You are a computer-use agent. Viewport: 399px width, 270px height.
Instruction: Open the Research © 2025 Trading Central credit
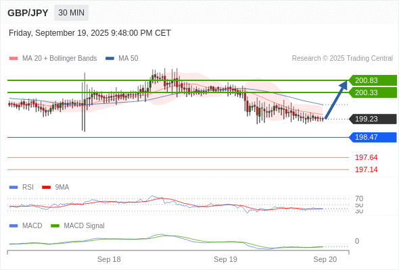click(x=342, y=59)
